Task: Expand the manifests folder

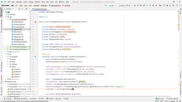Action: 6,14
